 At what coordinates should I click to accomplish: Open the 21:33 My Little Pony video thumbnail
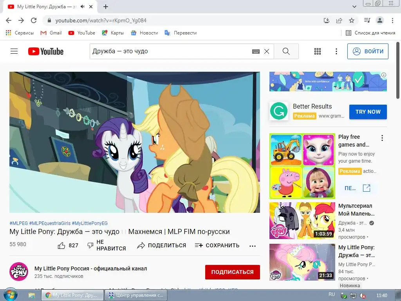302,262
